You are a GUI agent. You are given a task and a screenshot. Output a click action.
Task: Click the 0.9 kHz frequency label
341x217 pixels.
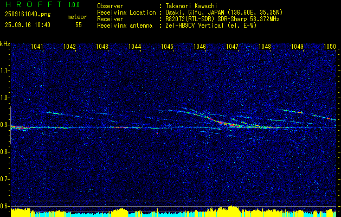pyautogui.click(x=4, y=125)
